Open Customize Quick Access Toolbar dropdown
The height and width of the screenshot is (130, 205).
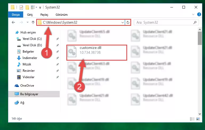tap(40, 7)
